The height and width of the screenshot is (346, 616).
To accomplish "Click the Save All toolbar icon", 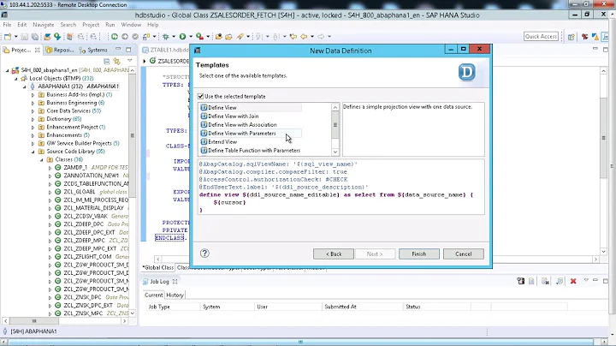I will (x=35, y=37).
